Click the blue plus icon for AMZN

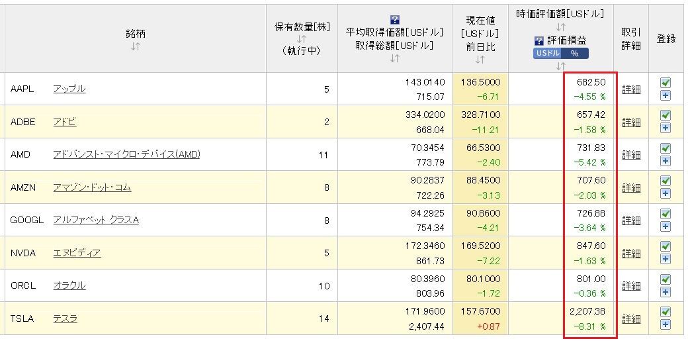(666, 193)
